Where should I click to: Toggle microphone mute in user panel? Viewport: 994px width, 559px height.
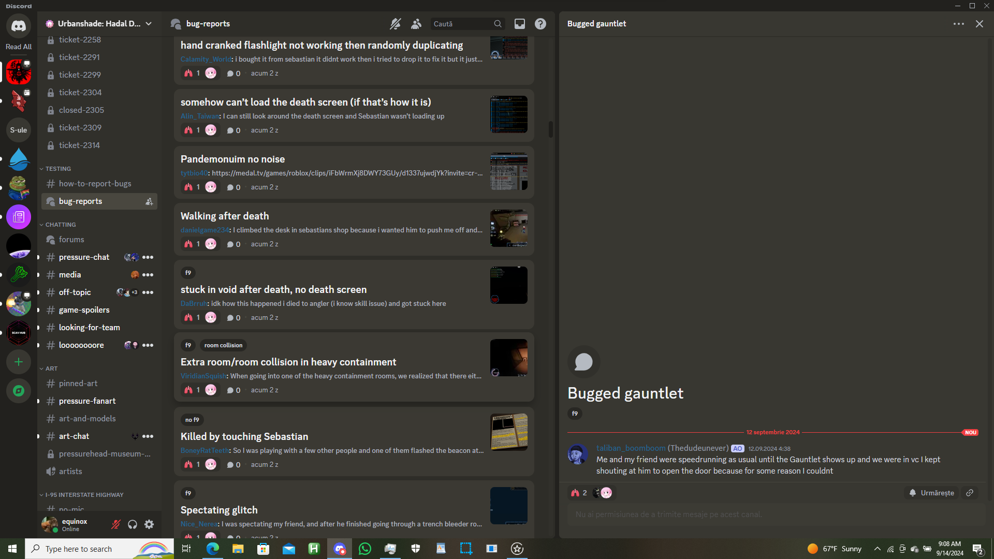[116, 525]
